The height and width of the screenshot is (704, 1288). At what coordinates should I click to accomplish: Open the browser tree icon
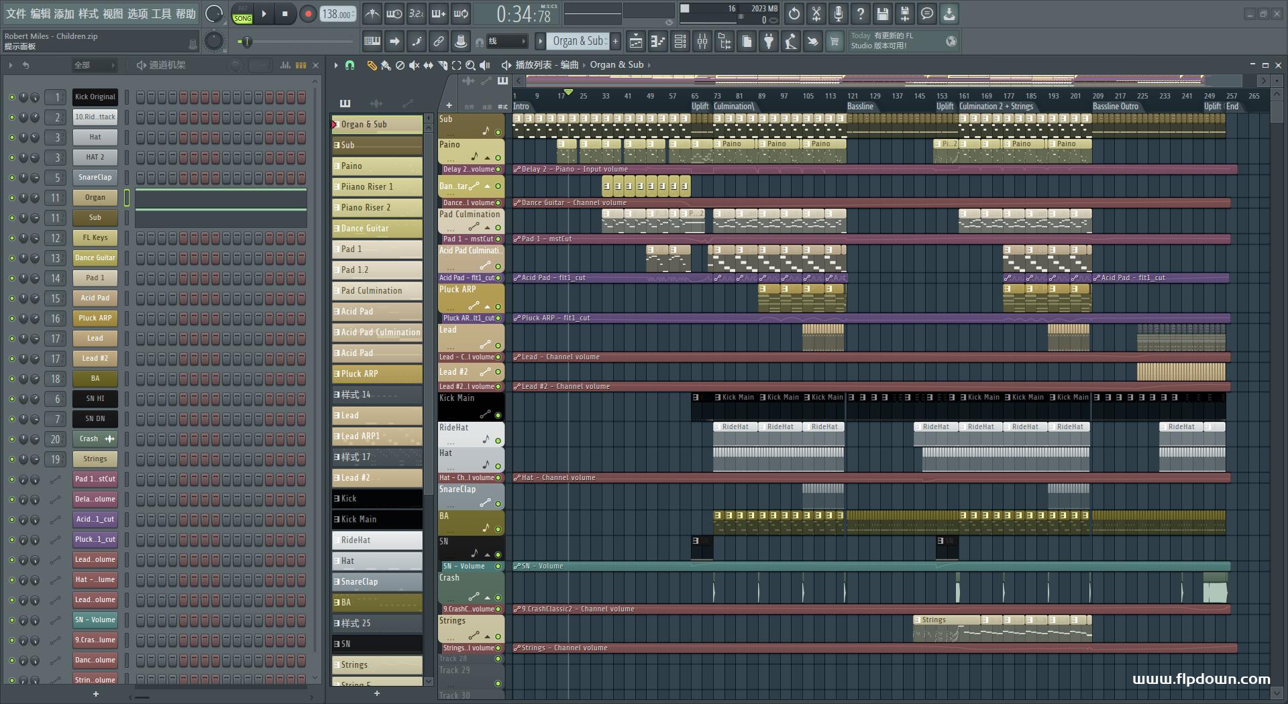tap(724, 42)
